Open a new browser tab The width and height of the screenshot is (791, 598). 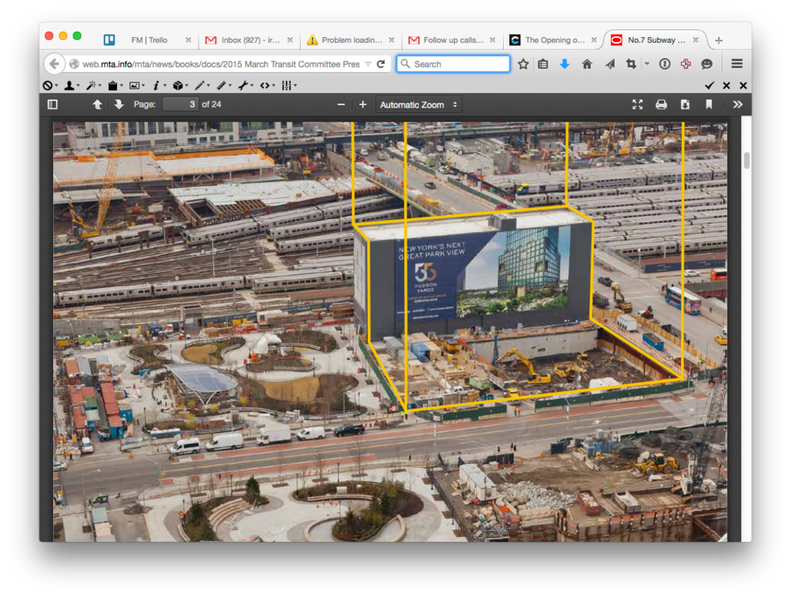[718, 39]
